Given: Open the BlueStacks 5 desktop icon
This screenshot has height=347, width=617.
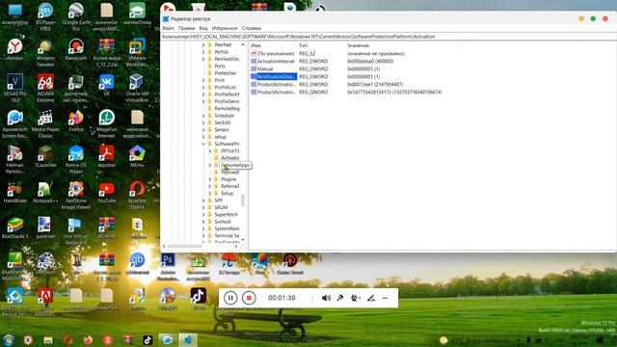Looking at the screenshot, I should [15, 227].
